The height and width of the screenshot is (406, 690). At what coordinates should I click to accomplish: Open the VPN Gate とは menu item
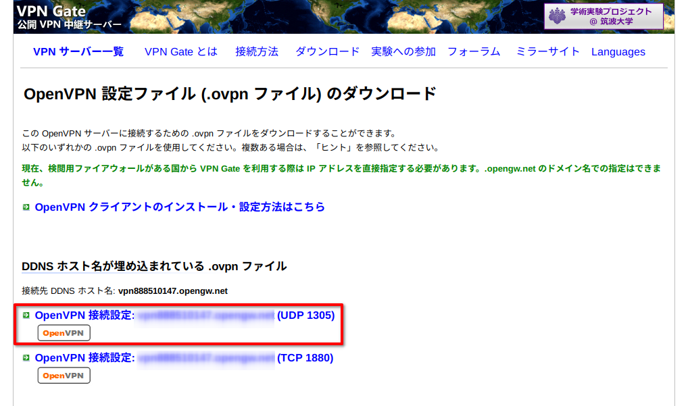(181, 52)
